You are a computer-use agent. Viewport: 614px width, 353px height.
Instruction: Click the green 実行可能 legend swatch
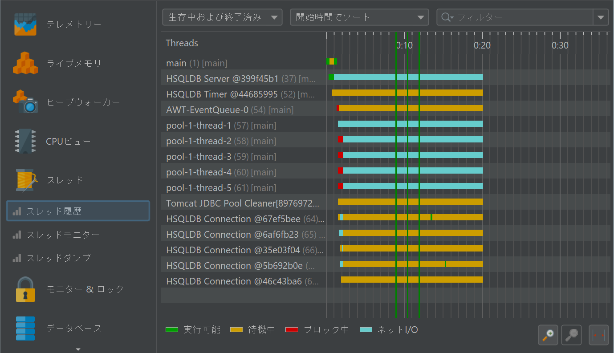coord(172,330)
